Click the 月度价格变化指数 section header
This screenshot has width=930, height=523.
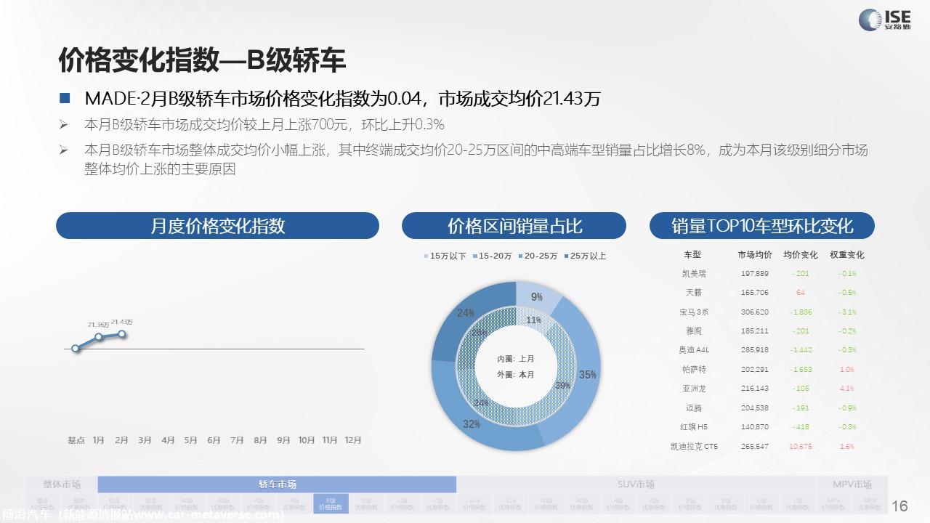coord(217,226)
